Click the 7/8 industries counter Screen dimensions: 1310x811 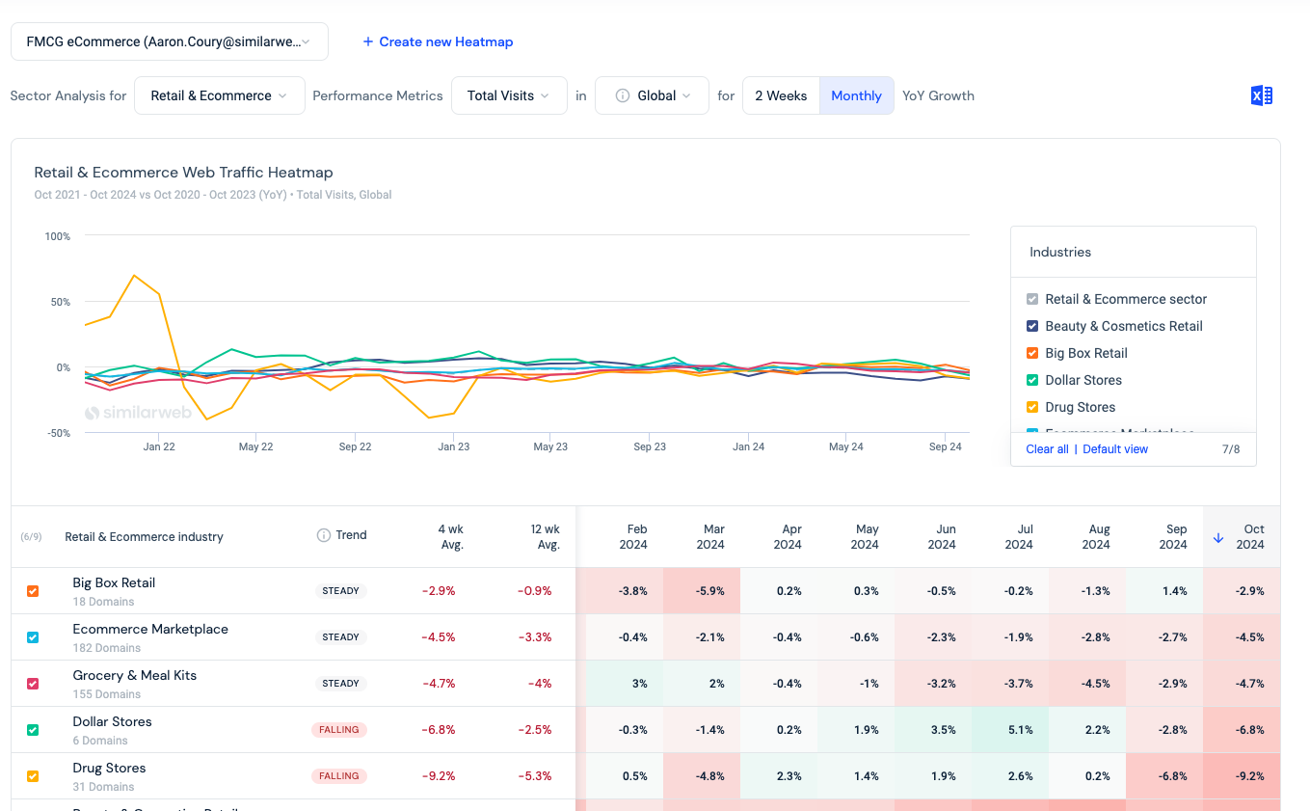1231,449
